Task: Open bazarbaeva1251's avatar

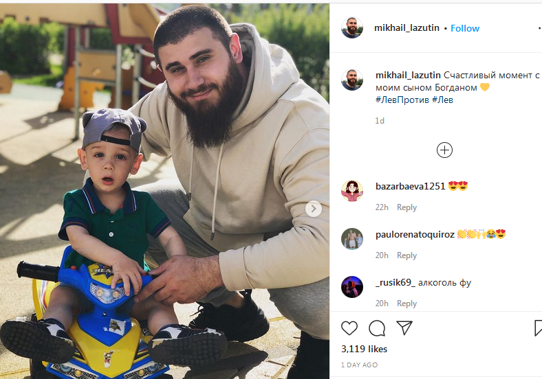Action: (352, 191)
